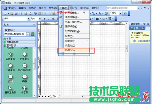Open the New drawing dropdown arrow
The height and width of the screenshot is (104, 152).
coord(9,14)
